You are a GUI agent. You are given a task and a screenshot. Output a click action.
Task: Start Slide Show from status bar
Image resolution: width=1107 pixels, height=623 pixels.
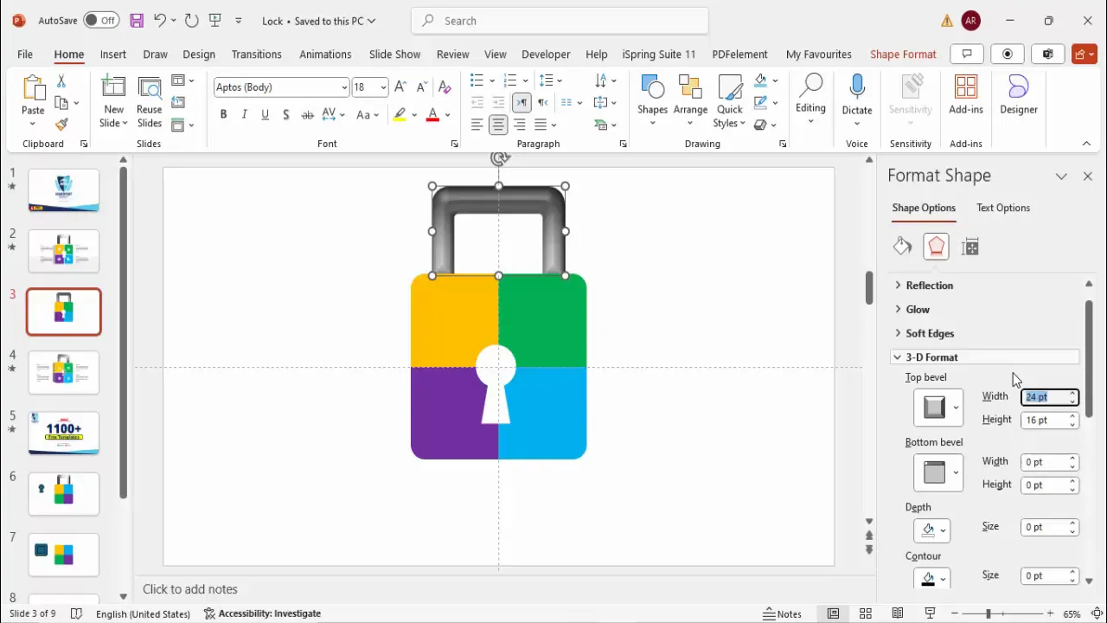click(x=931, y=613)
